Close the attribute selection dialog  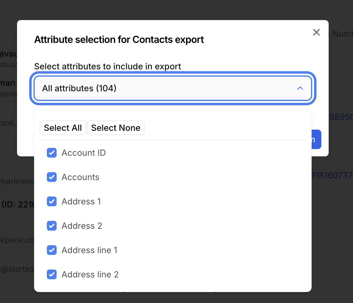(316, 32)
